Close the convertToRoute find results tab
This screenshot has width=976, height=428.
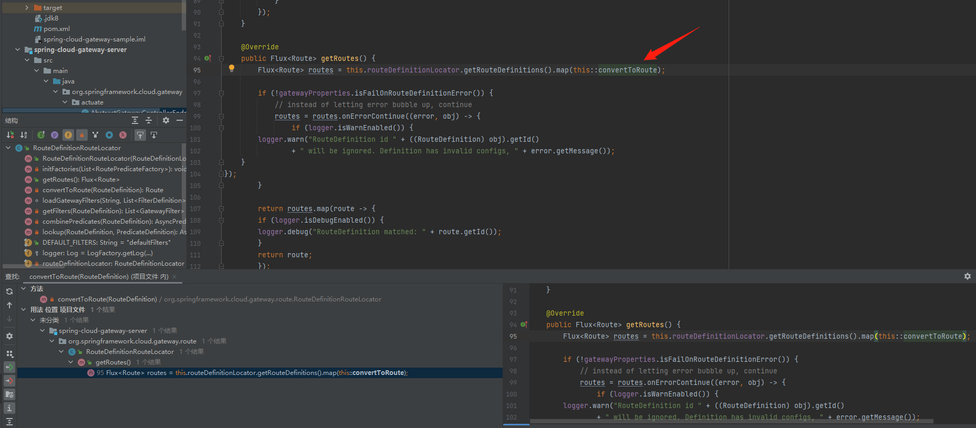pyautogui.click(x=174, y=277)
